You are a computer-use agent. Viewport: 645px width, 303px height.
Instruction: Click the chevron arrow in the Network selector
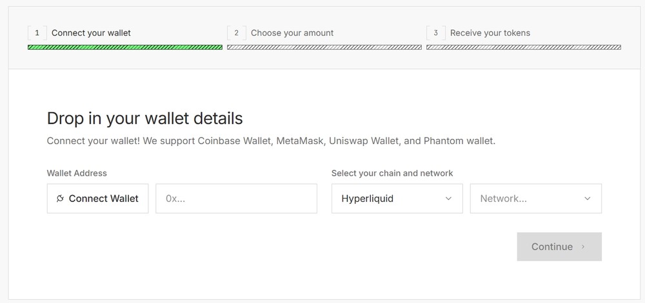tap(588, 198)
